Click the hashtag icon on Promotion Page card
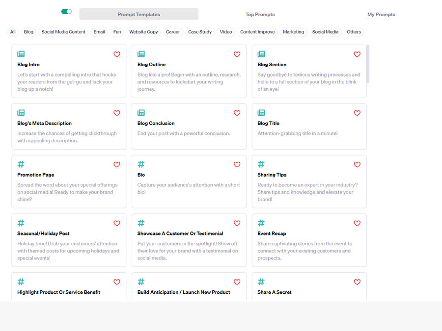Screen dimensions: 442x331 (21, 165)
